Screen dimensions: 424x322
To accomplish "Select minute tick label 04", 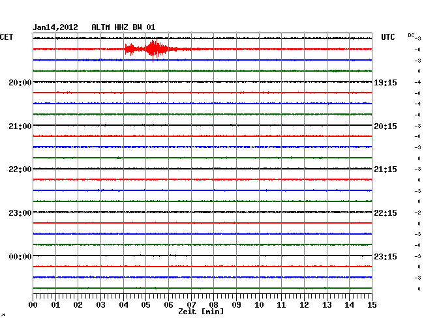I will pos(123,304).
